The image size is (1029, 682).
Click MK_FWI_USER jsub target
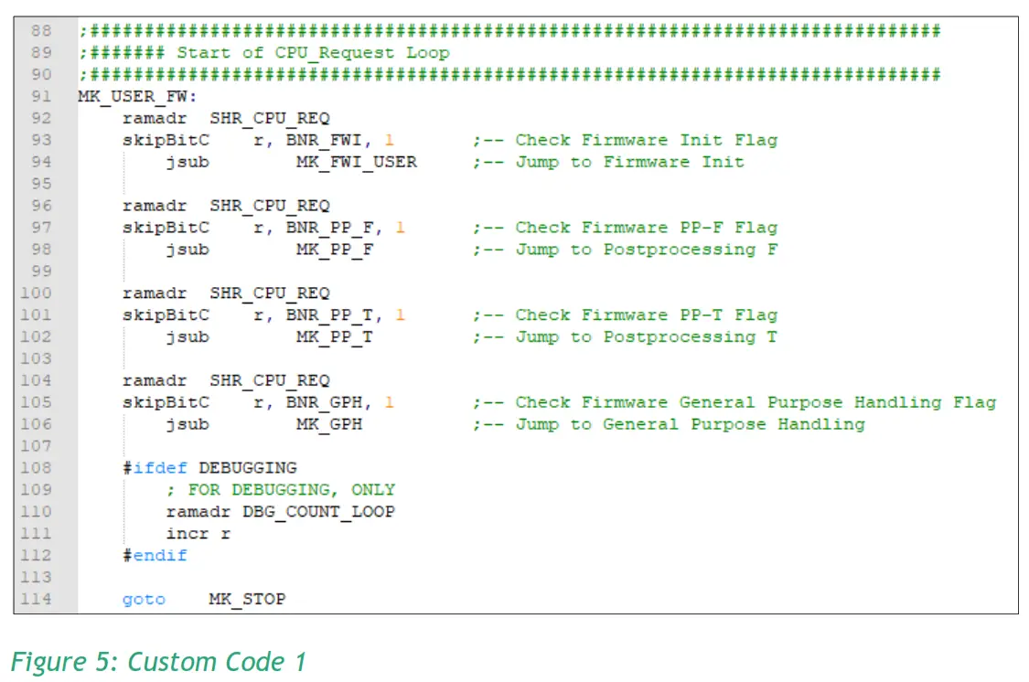[357, 162]
